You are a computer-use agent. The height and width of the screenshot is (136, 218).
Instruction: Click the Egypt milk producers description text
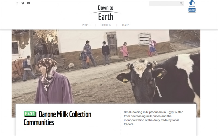(x=153, y=118)
